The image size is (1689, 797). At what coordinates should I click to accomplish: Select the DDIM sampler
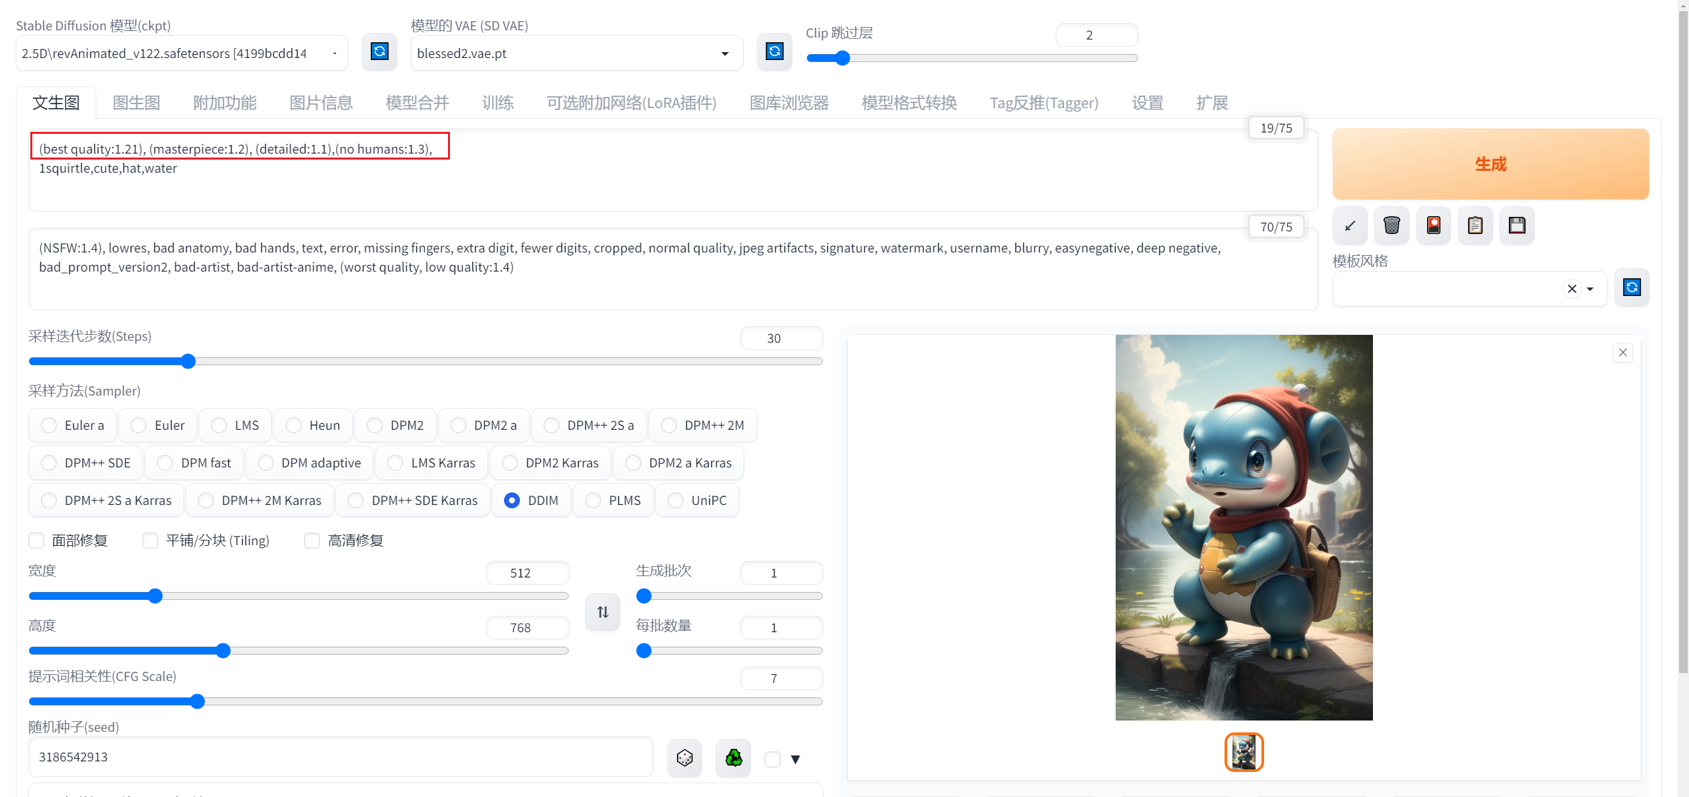531,500
